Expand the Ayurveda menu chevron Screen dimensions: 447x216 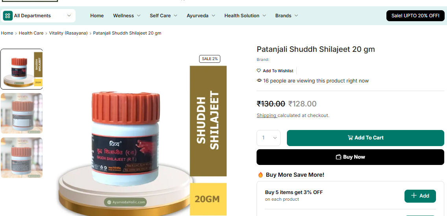(x=213, y=16)
